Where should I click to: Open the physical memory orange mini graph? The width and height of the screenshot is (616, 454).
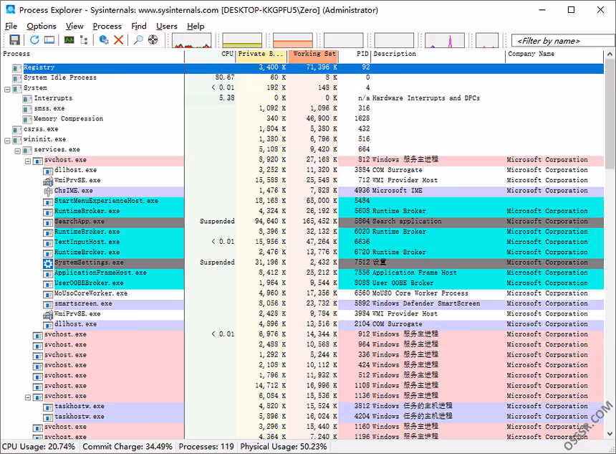293,40
